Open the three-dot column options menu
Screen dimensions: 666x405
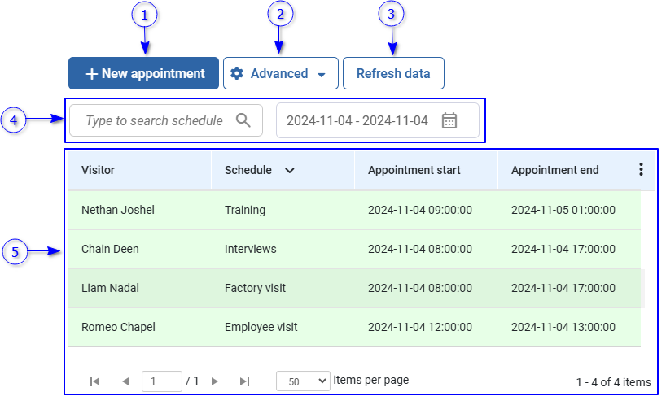(x=641, y=170)
